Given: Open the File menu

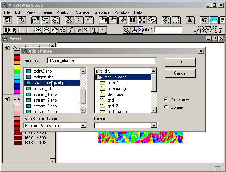Looking at the screenshot, I should [x=7, y=12].
